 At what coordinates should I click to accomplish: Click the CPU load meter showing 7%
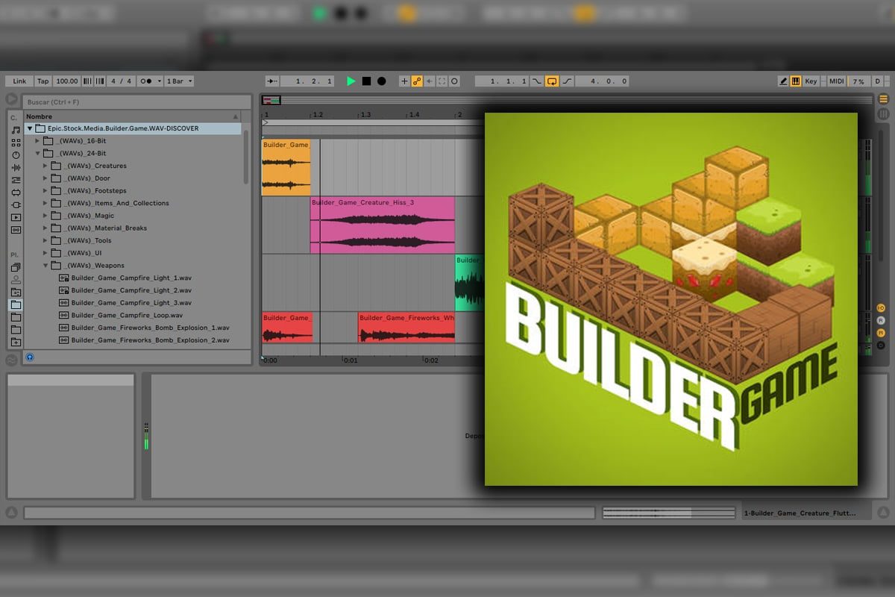click(858, 81)
